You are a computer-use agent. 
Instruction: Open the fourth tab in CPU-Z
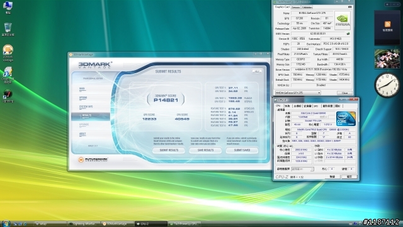307,106
